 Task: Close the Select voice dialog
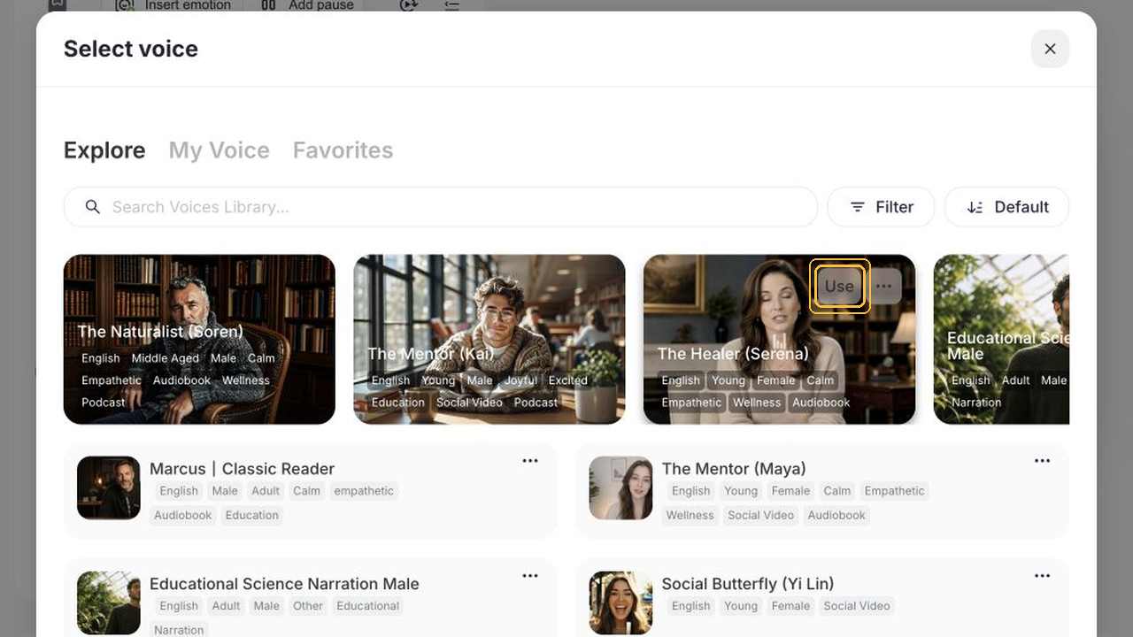1050,49
